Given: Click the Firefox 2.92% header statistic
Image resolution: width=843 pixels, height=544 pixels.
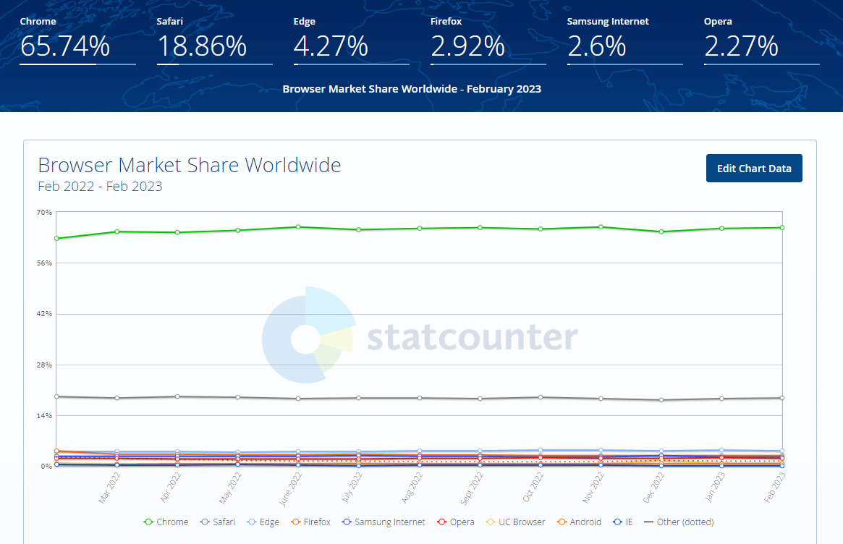Looking at the screenshot, I should [467, 46].
